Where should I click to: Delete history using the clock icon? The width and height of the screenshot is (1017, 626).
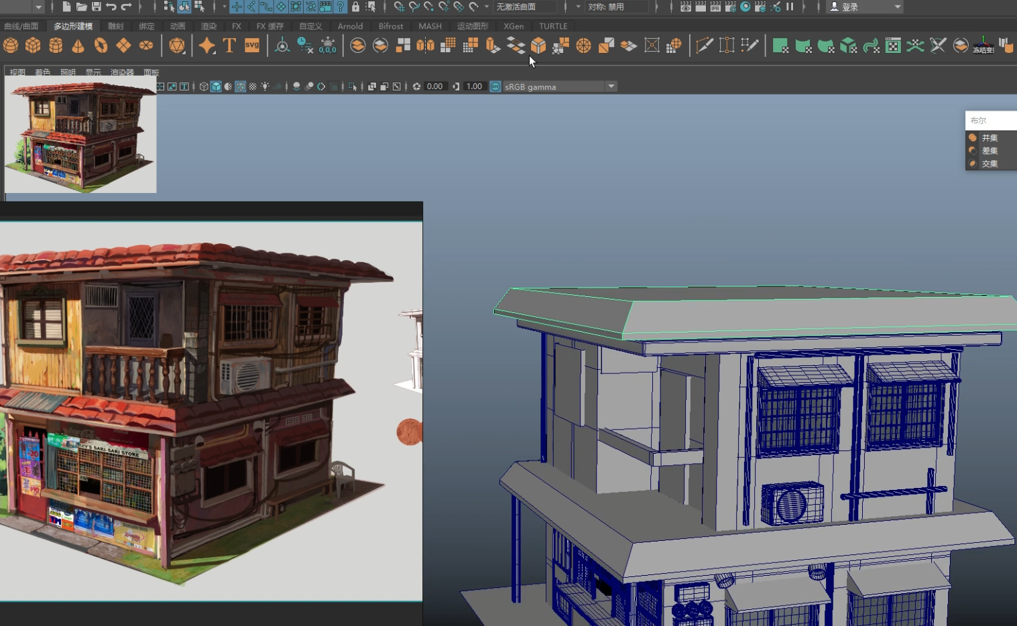pos(305,46)
